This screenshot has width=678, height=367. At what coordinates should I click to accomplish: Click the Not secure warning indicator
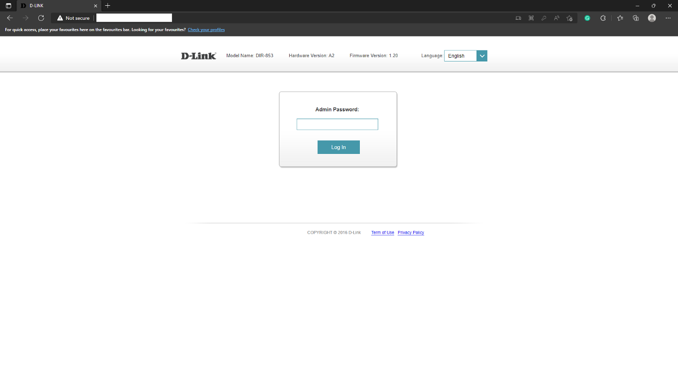pos(73,18)
